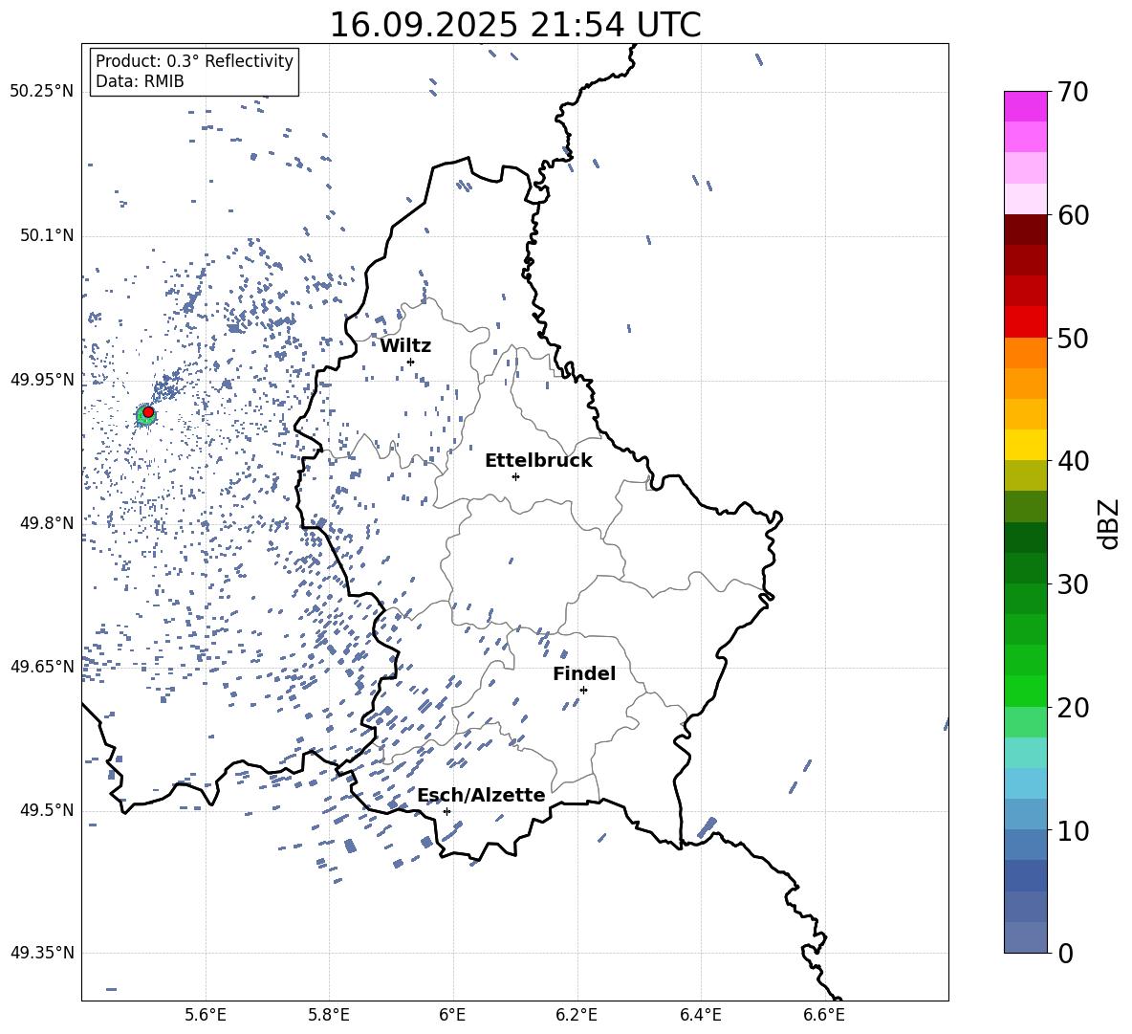Screen dimensions: 1132x1034
Task: Click the 5.6°E longitude label
Action: click(x=206, y=1015)
